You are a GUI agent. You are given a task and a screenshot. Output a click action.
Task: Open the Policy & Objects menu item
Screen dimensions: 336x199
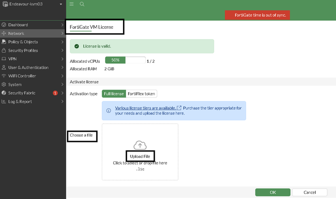coord(33,42)
